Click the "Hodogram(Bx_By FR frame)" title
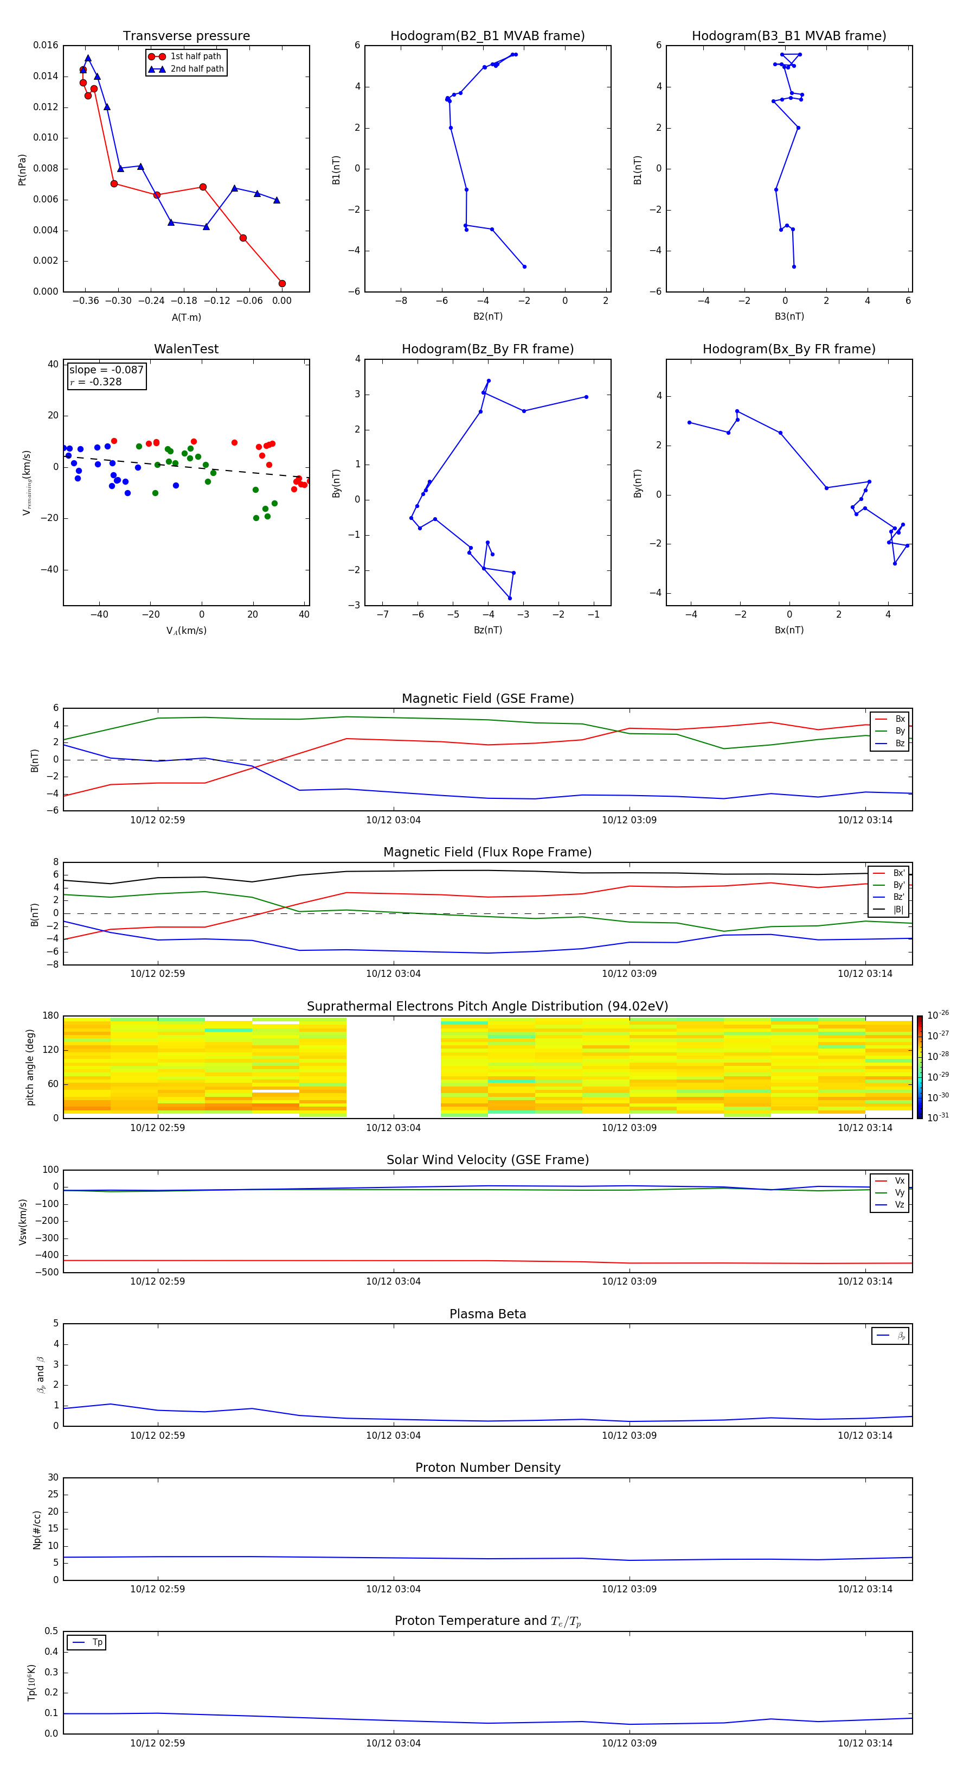 (x=789, y=349)
